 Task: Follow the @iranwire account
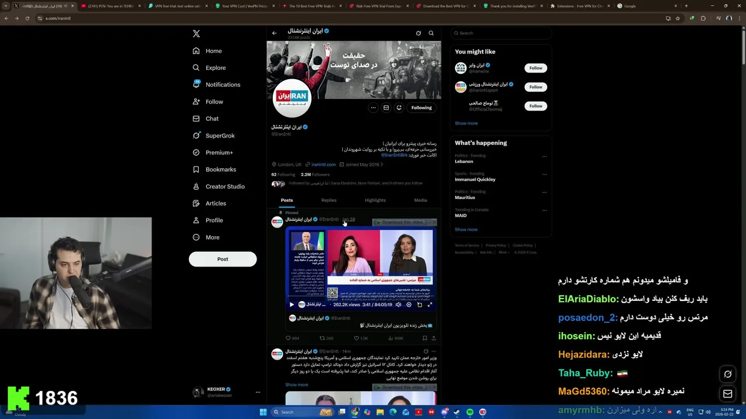pos(536,68)
